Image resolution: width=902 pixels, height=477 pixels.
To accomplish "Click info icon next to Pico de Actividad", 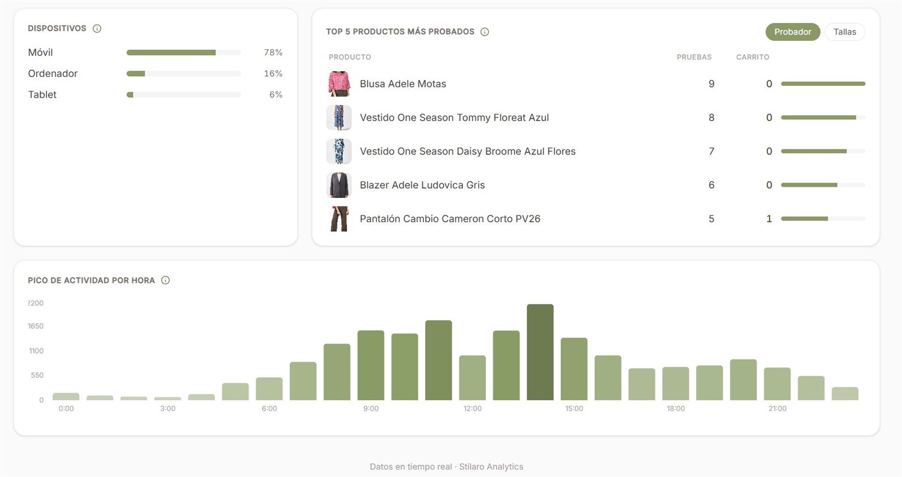I will tap(165, 280).
